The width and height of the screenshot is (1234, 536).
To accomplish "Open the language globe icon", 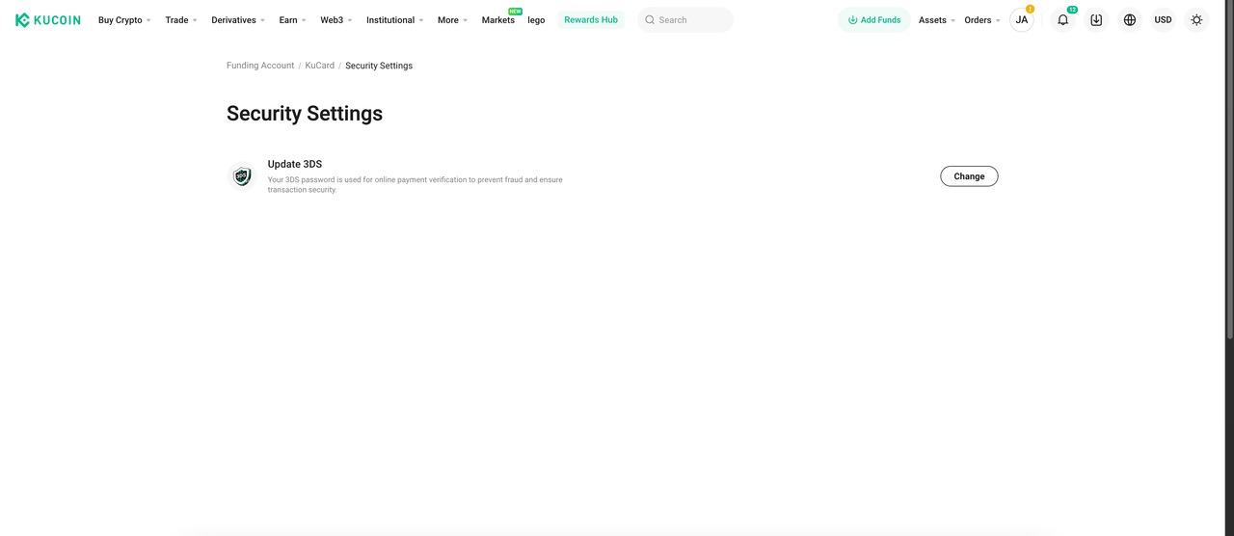I will pyautogui.click(x=1130, y=20).
